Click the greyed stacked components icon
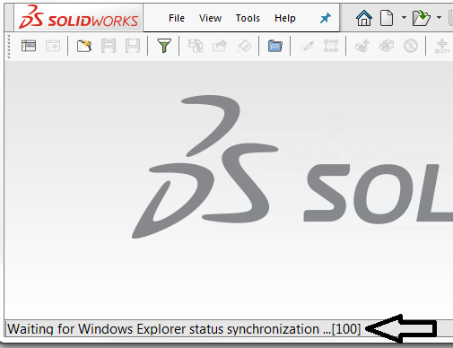The image size is (453, 348). click(x=387, y=46)
